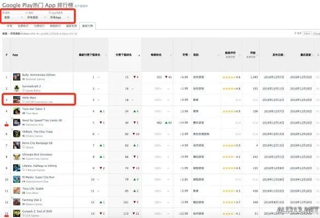Click star rating 4.6 for Bully
Image resolution: width=320 pixels, height=218 pixels.
tap(231, 77)
